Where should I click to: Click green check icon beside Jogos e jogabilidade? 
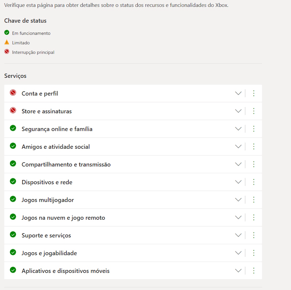(13, 252)
